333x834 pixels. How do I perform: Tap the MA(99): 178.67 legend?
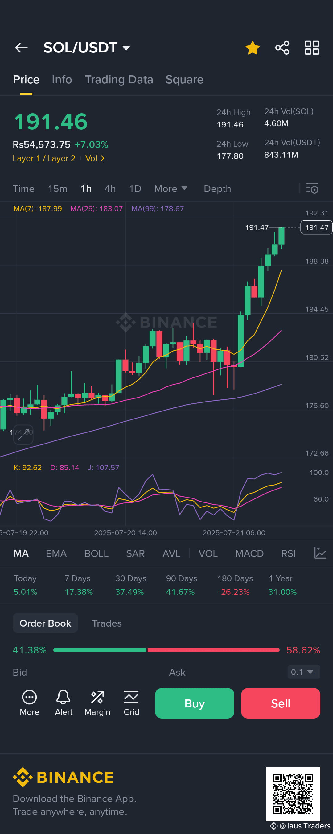coord(158,209)
